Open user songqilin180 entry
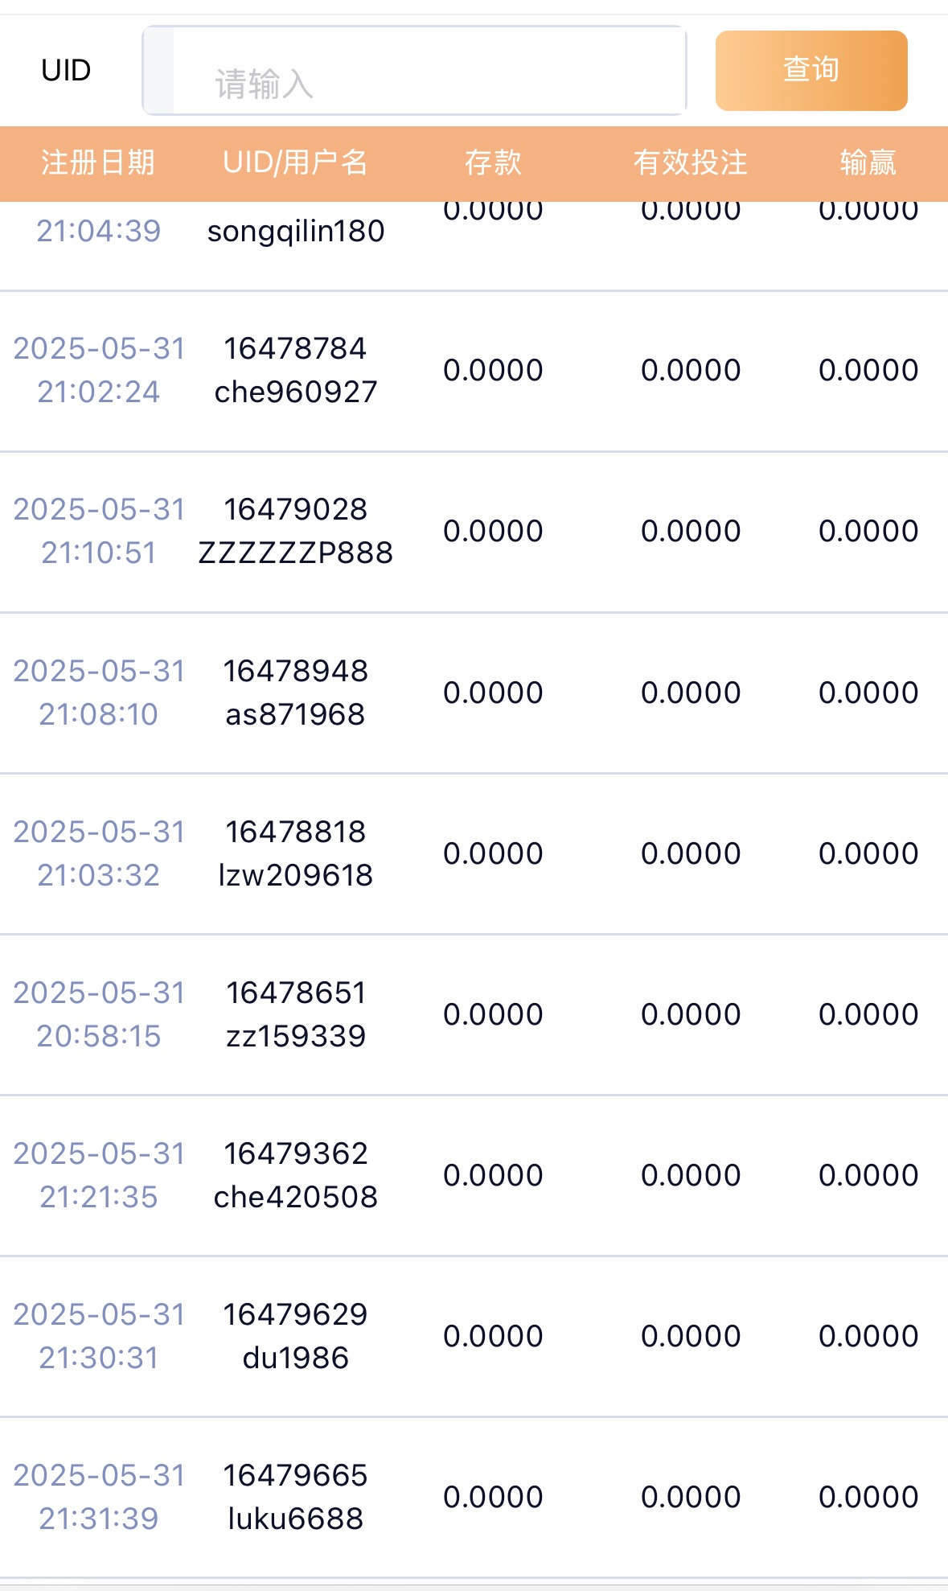 (295, 232)
